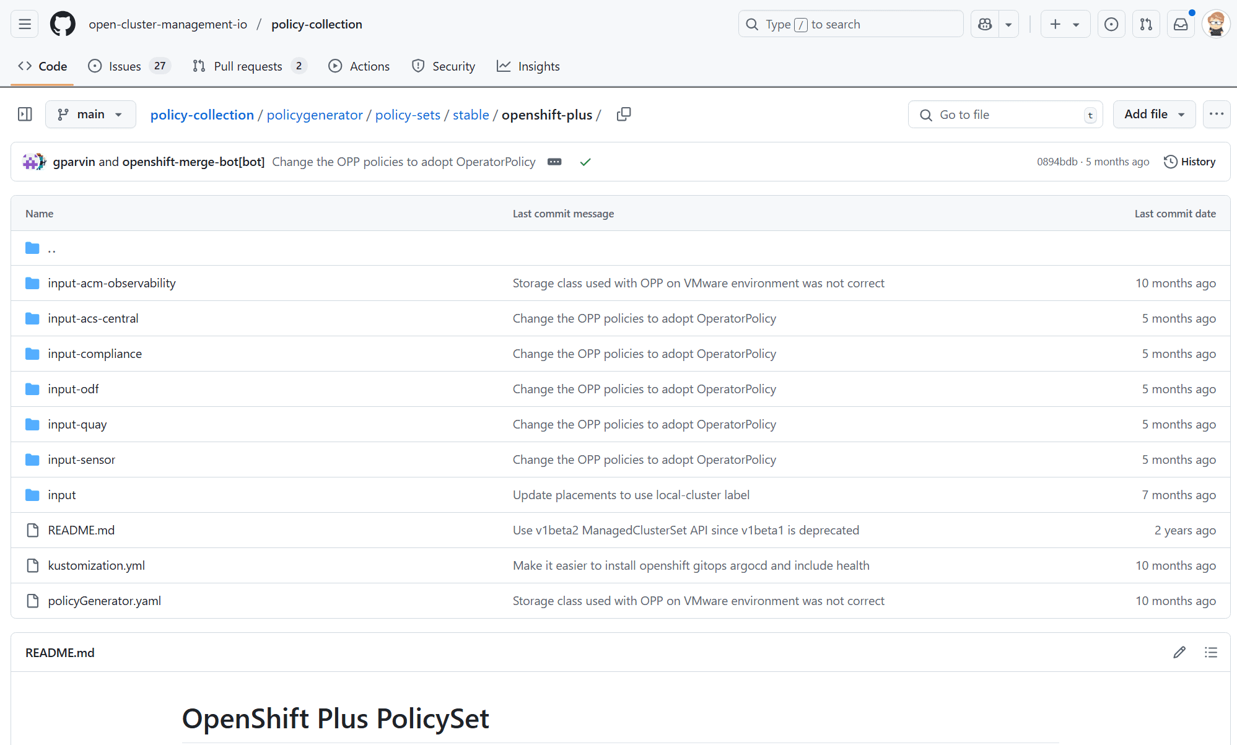Switch to the Insights tab

point(528,66)
